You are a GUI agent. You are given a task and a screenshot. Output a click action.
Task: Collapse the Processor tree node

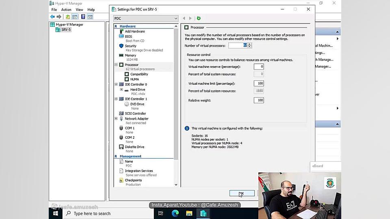(x=116, y=64)
